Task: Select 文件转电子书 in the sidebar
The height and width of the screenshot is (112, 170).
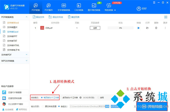Action: coord(13,50)
